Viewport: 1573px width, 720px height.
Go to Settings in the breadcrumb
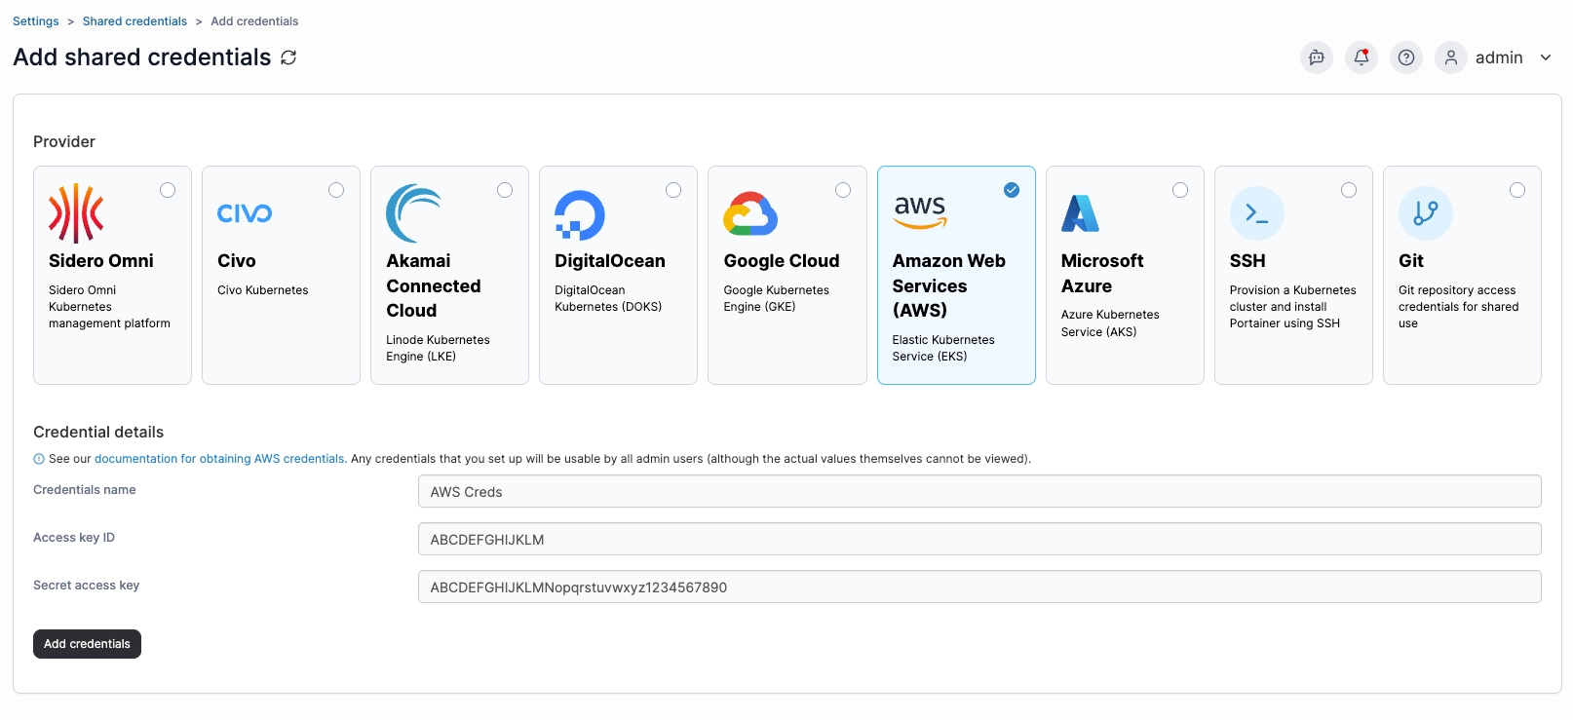click(36, 21)
